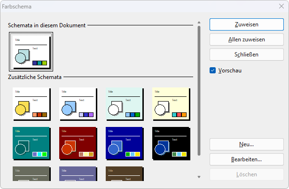The width and height of the screenshot is (289, 189).
Task: Open Bearbeiten... to edit the scheme
Action: point(246,159)
